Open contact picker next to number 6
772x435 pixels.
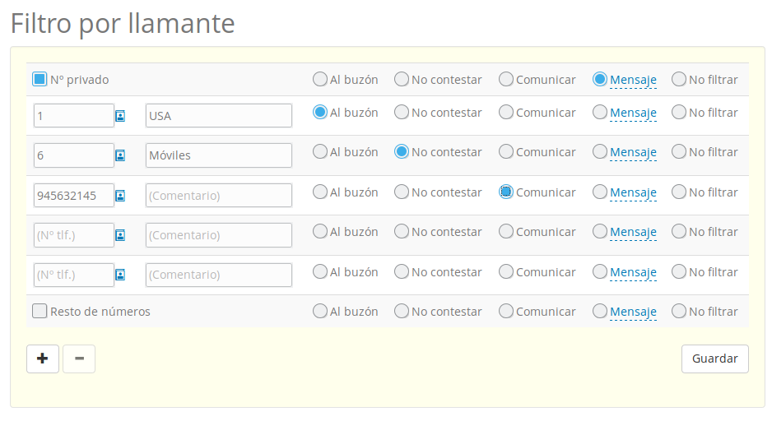(120, 155)
